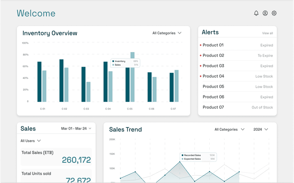Open the user account profile icon
The image size is (294, 183).
[x=265, y=13]
